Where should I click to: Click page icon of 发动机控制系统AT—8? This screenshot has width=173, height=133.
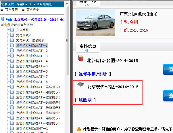coord(12,81)
